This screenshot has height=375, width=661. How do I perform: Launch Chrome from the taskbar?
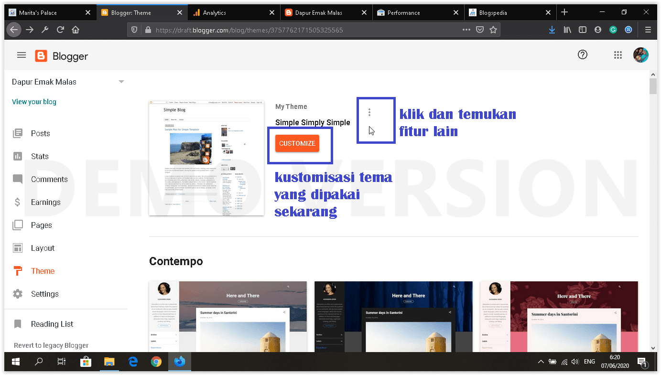156,362
